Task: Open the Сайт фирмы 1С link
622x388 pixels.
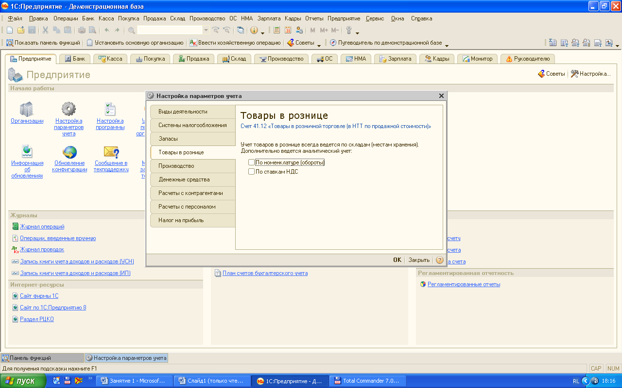Action: coord(39,296)
